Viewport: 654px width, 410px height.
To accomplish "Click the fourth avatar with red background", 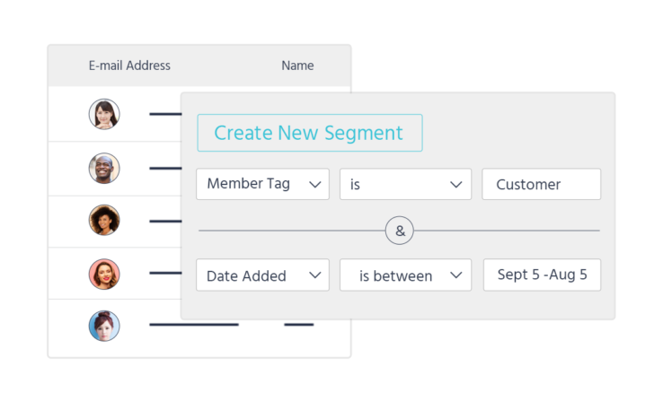I will pyautogui.click(x=104, y=274).
